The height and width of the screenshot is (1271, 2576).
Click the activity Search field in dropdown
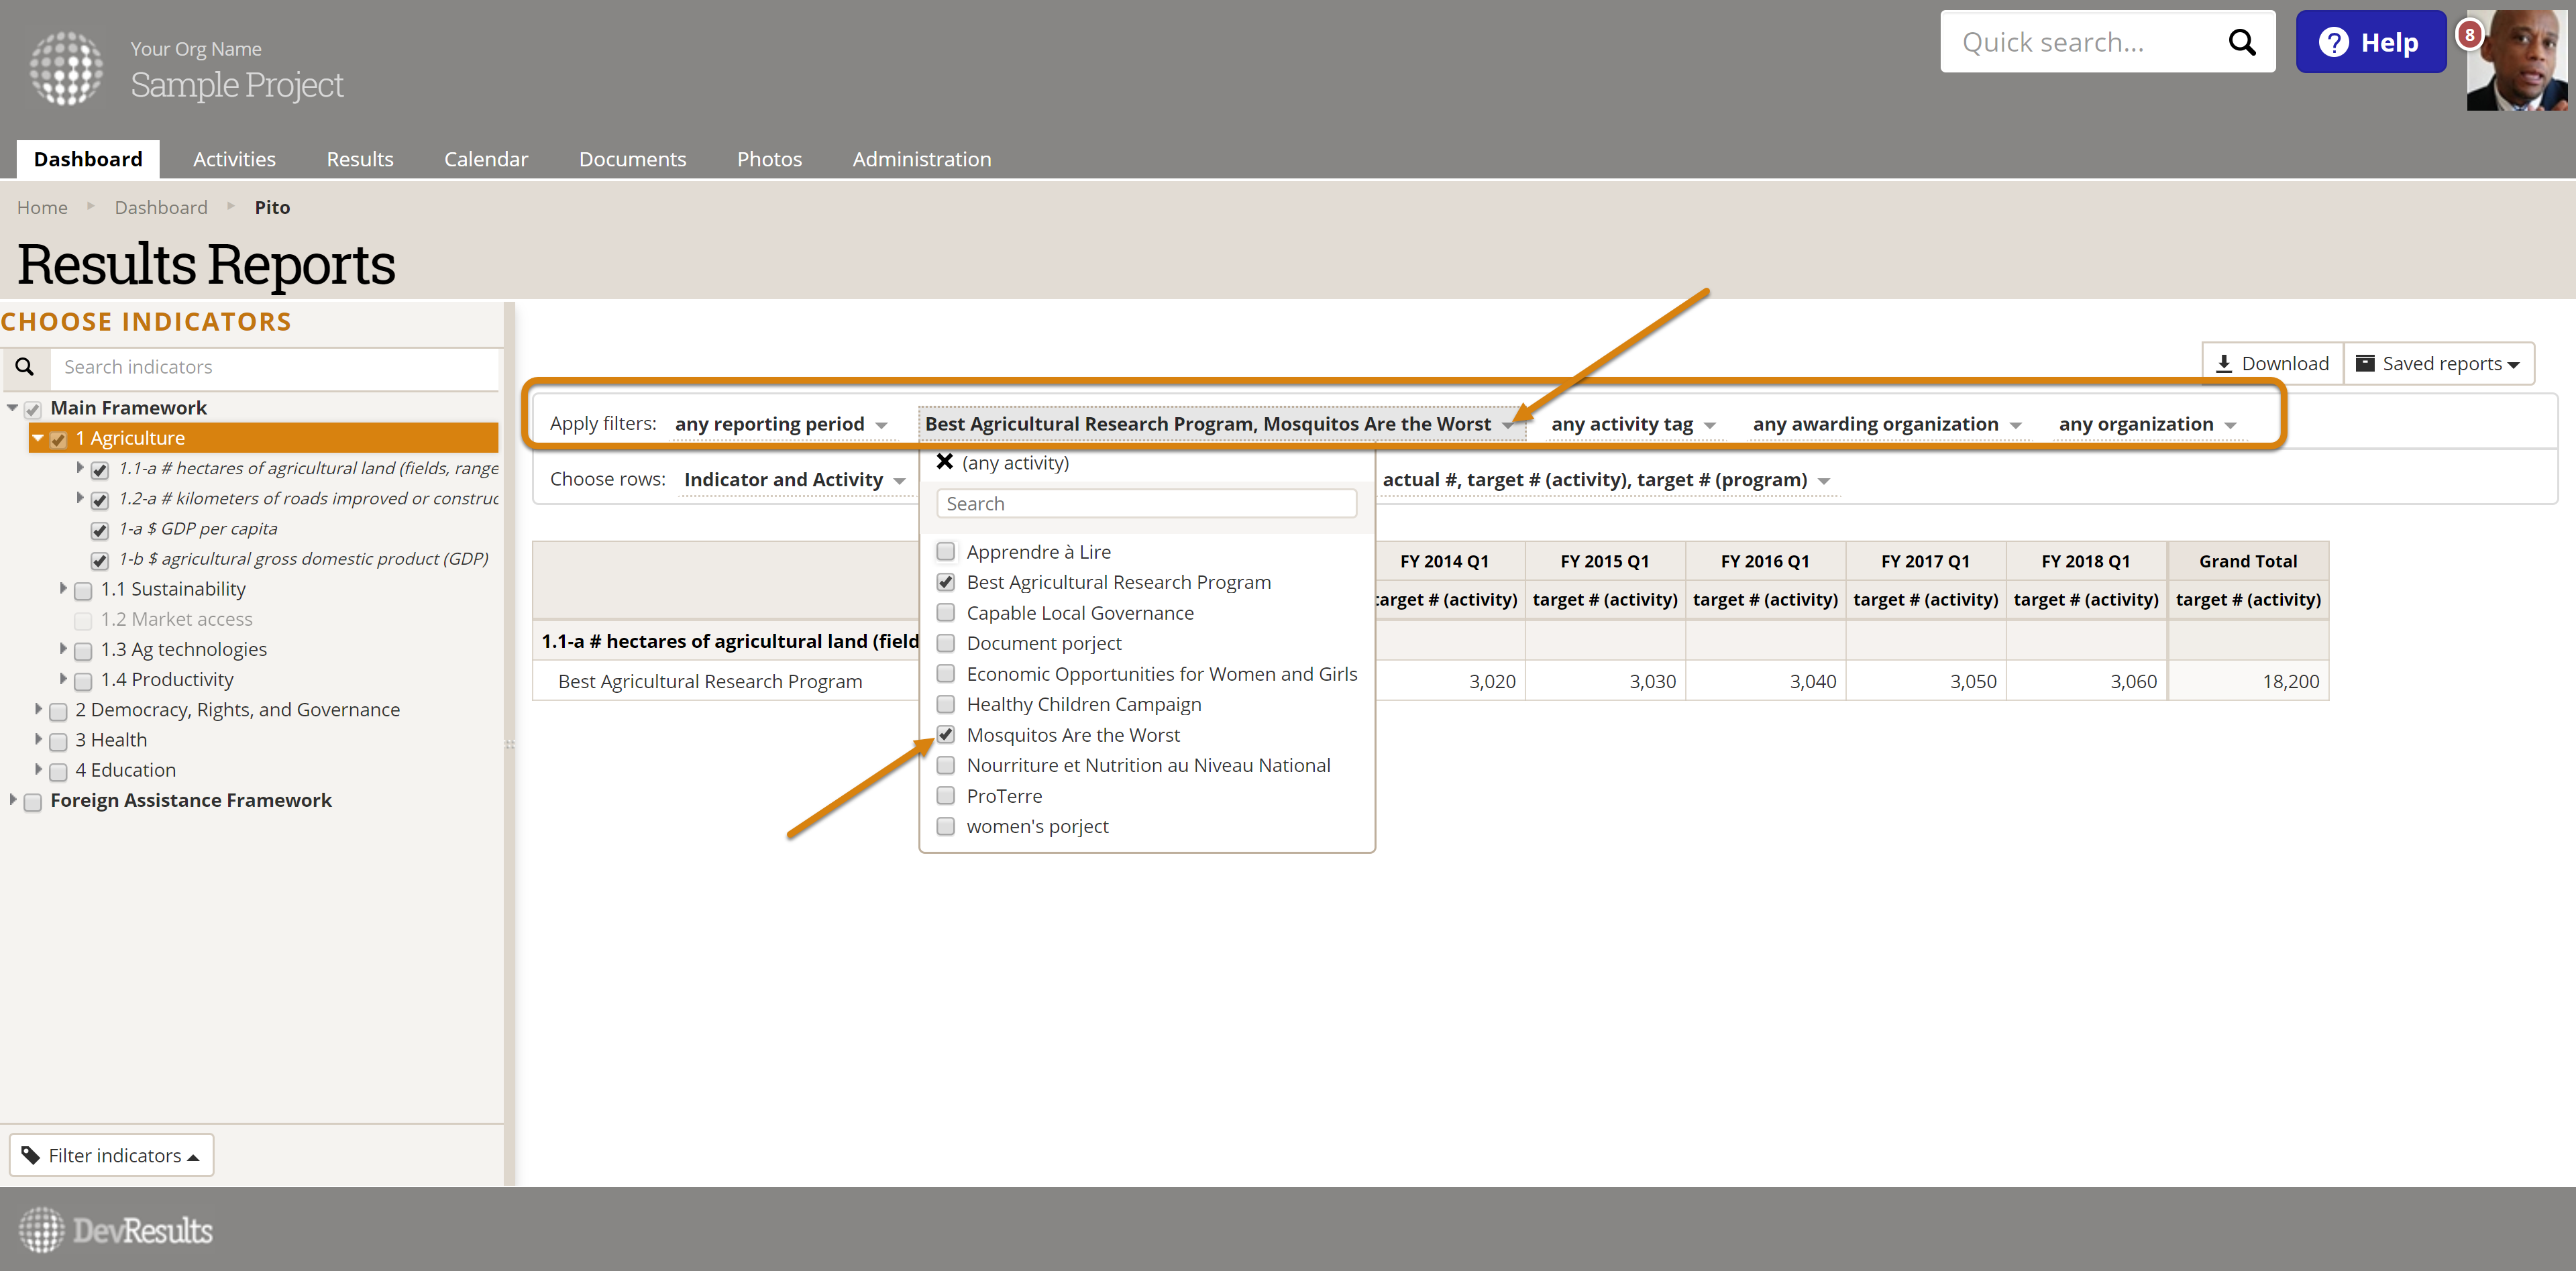(x=1146, y=504)
